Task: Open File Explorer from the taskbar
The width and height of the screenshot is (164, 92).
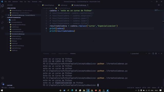Action: click(x=84, y=90)
